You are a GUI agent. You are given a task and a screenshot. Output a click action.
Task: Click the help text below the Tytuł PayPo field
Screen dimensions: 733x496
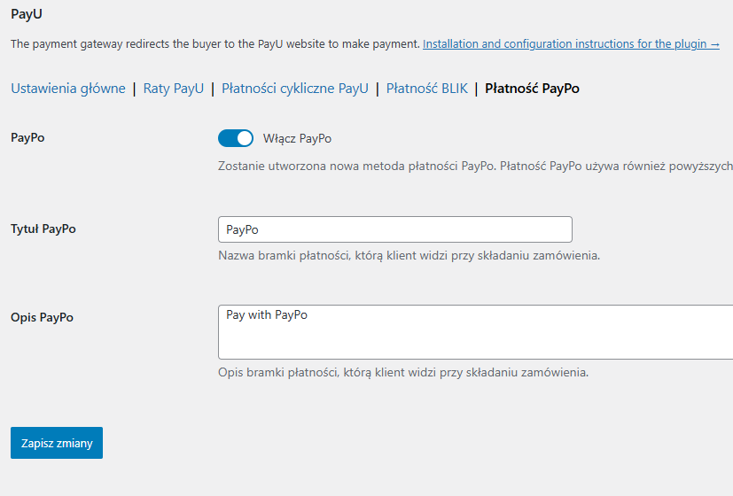(x=409, y=255)
